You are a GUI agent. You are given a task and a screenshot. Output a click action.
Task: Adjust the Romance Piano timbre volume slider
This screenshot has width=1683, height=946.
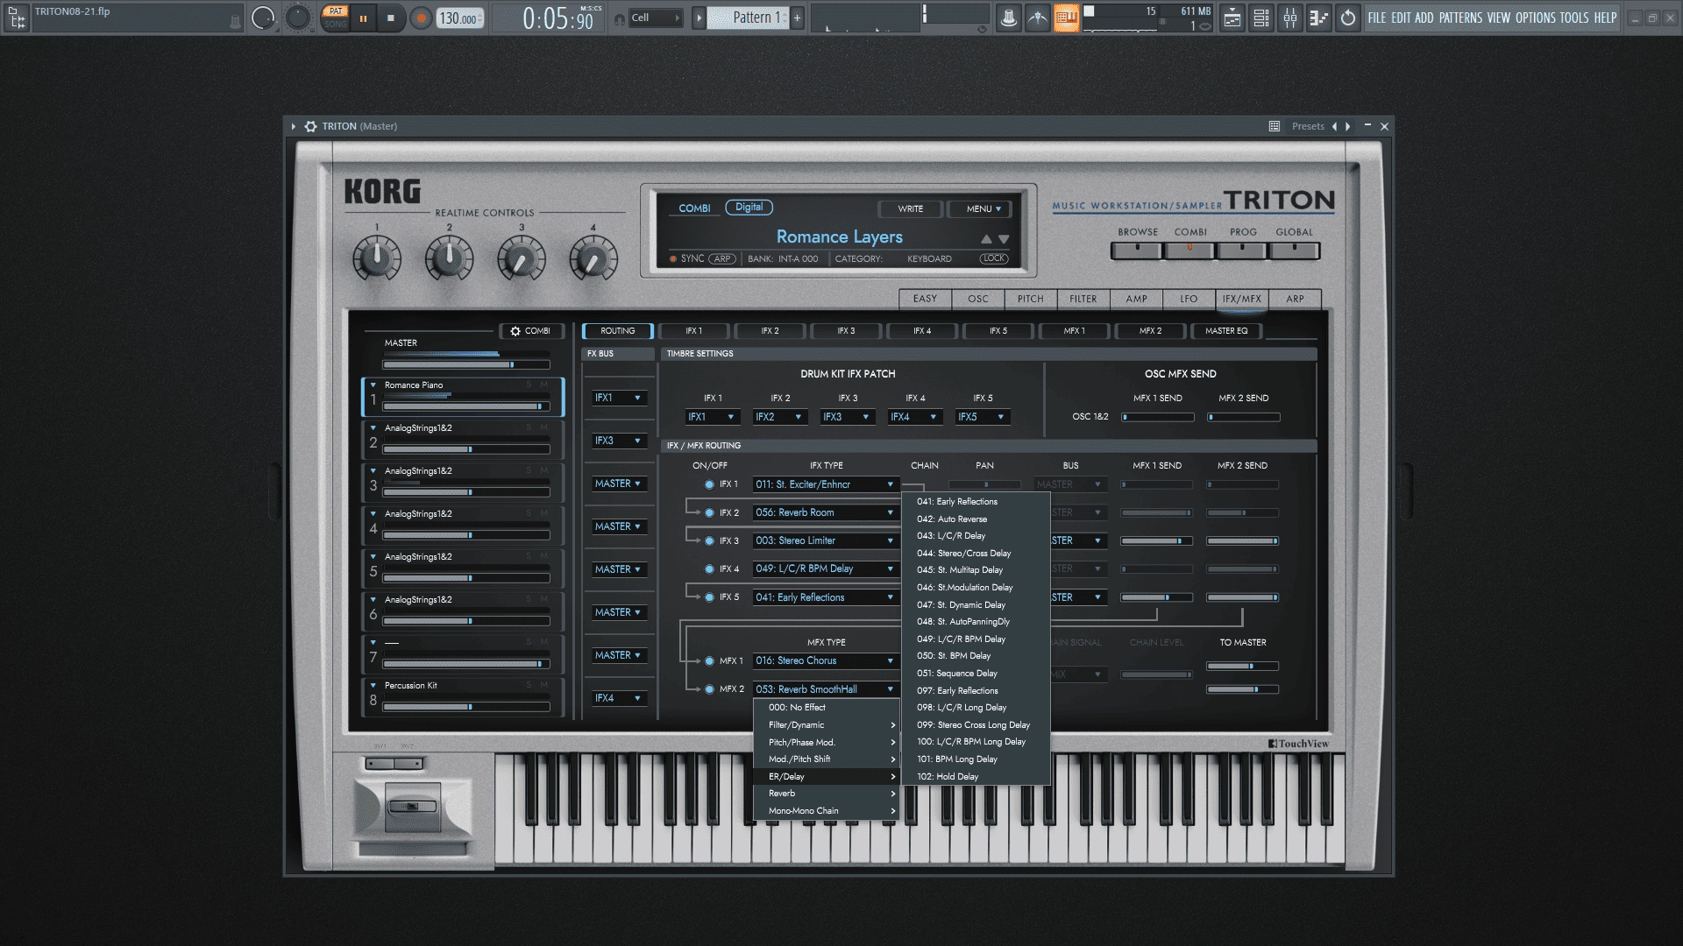tap(465, 406)
